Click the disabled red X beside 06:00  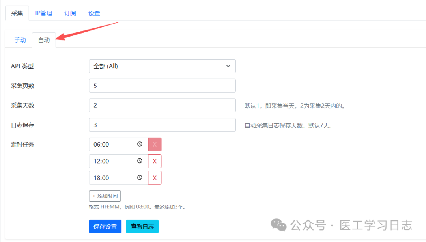tap(154, 144)
